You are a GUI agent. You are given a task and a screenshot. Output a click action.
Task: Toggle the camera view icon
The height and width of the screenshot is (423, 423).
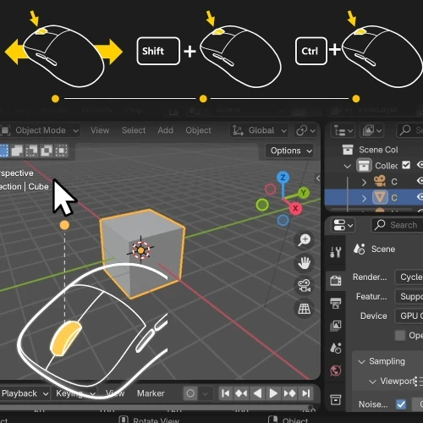pyautogui.click(x=305, y=286)
